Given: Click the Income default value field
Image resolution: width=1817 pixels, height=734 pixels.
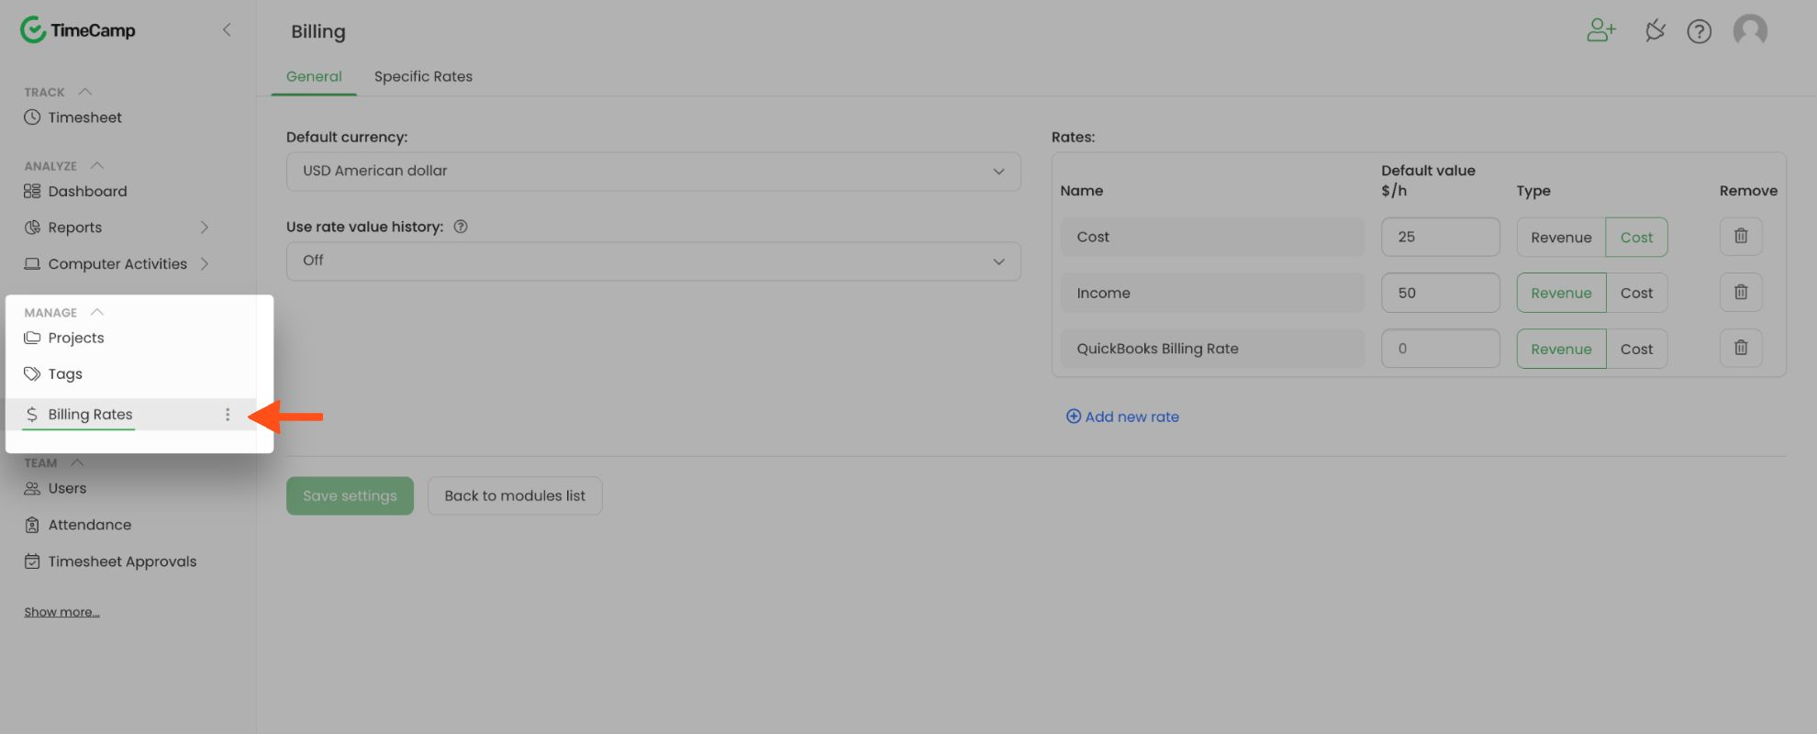Looking at the screenshot, I should (x=1439, y=294).
